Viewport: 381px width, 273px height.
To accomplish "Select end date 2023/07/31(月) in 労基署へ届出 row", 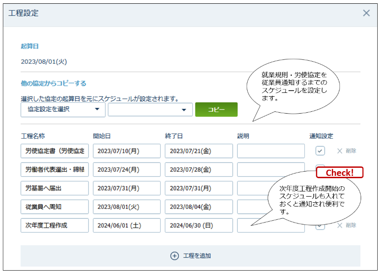I will (199, 188).
